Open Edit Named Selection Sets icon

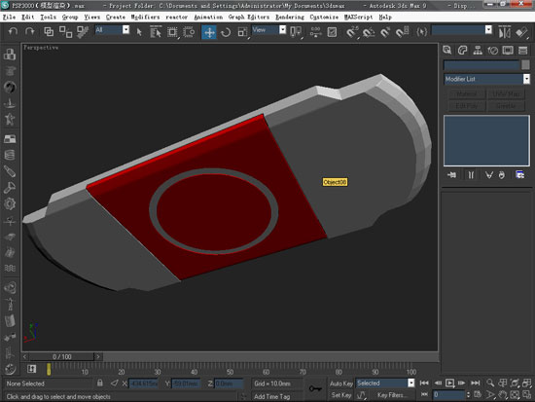(x=422, y=32)
